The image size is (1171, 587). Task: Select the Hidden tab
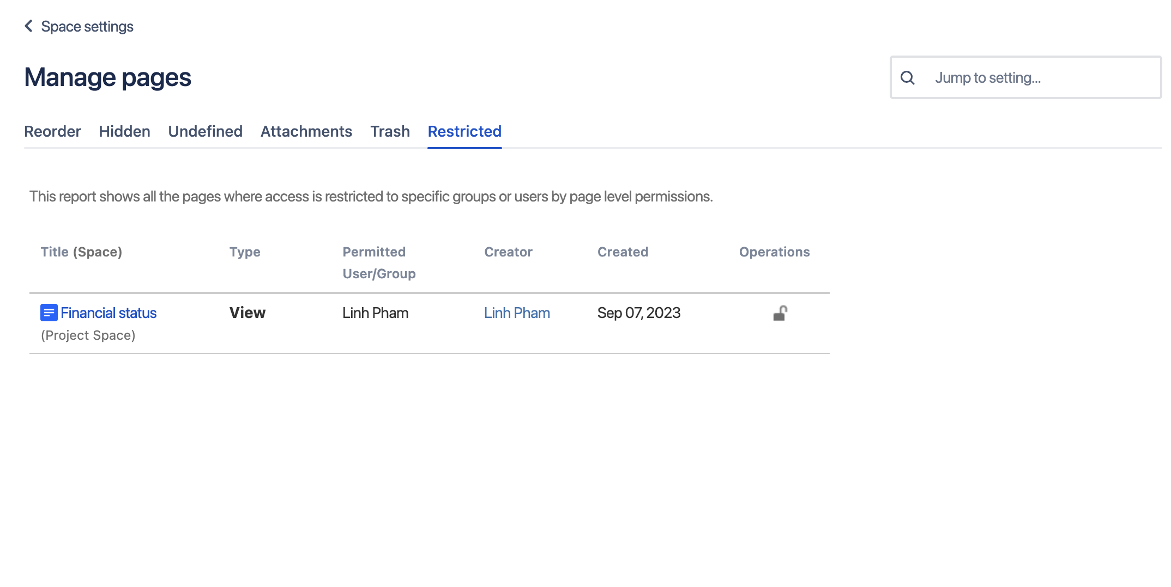tap(124, 131)
